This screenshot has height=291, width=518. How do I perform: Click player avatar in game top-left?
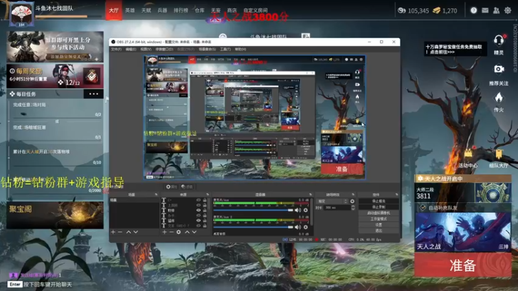coord(21,15)
